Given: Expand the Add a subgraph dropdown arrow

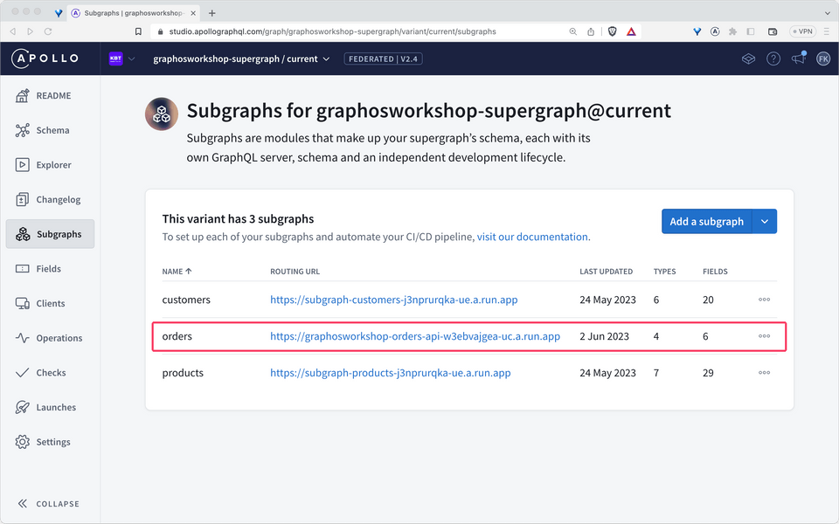Looking at the screenshot, I should (765, 221).
